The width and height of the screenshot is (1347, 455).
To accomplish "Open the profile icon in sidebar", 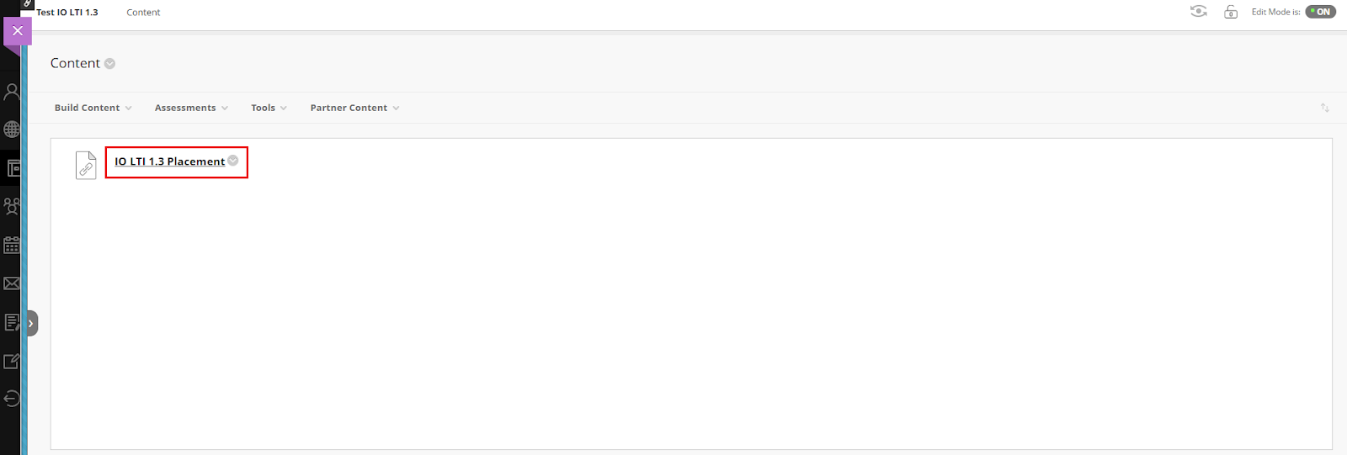I will click(11, 92).
